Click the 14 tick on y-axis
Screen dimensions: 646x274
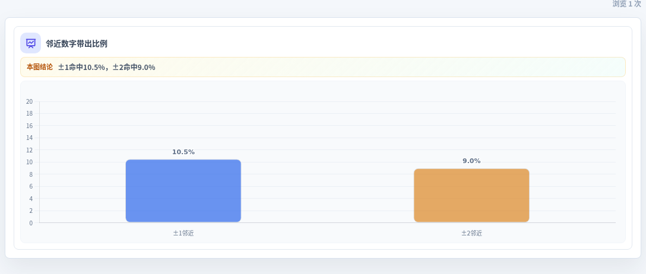tap(29, 138)
